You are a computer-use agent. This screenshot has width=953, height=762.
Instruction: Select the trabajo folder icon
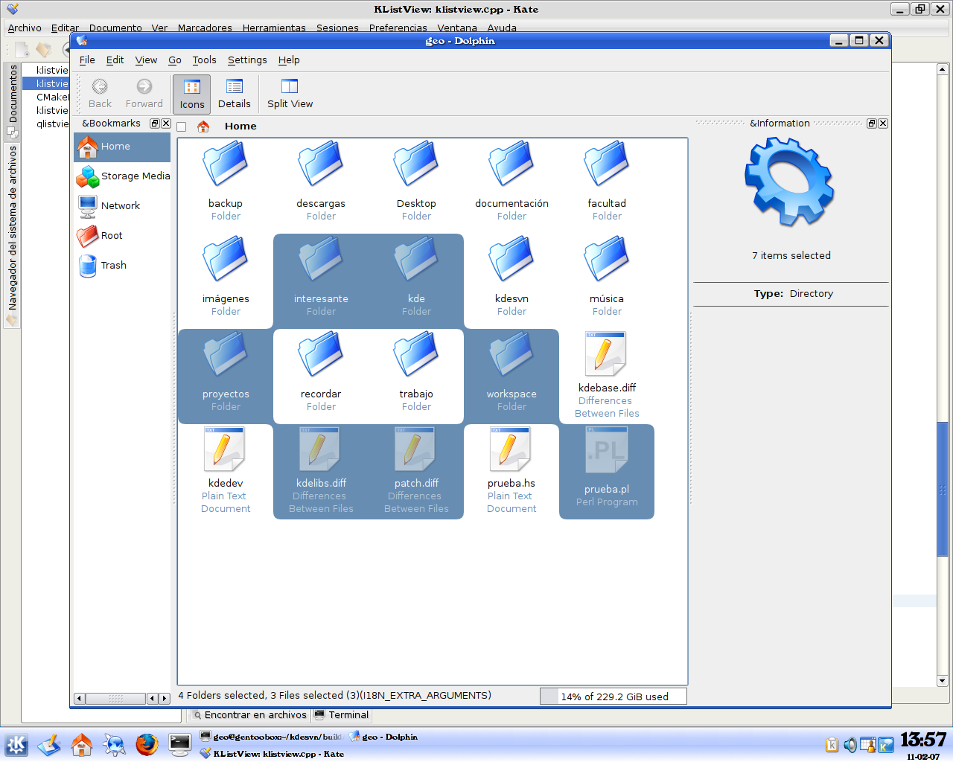[416, 354]
